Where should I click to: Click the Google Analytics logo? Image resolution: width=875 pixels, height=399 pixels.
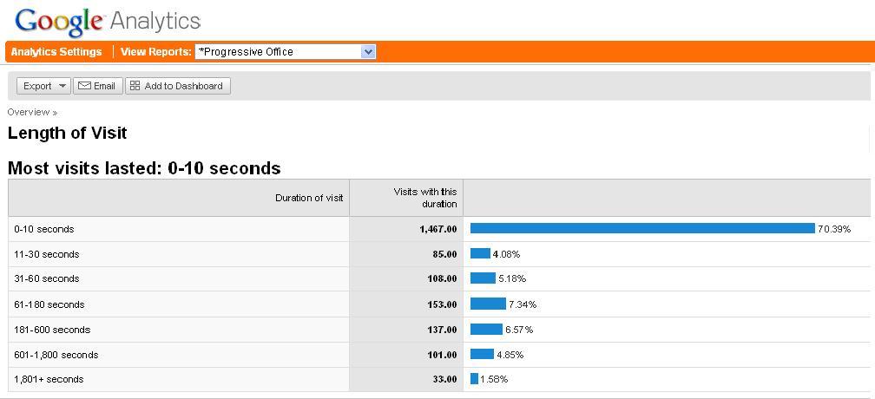(x=108, y=23)
